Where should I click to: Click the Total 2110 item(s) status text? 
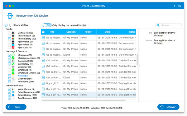tap(75, 108)
